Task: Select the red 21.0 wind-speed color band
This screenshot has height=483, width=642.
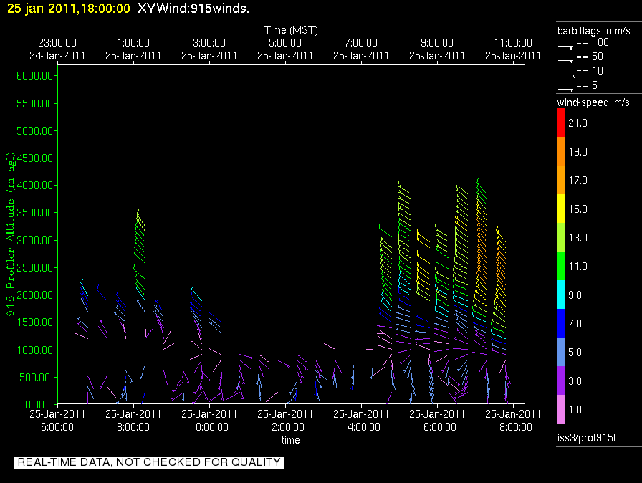Action: pos(561,123)
